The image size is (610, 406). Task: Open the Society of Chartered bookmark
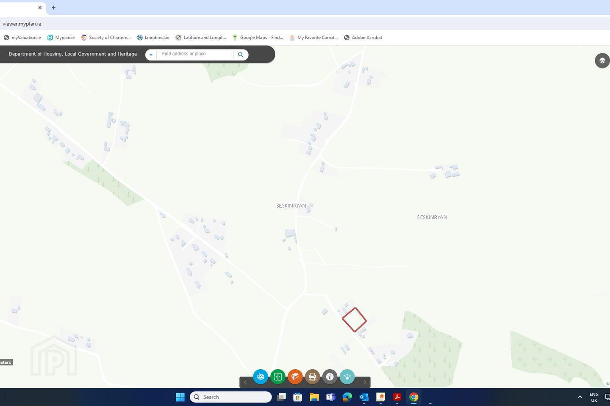pyautogui.click(x=106, y=38)
